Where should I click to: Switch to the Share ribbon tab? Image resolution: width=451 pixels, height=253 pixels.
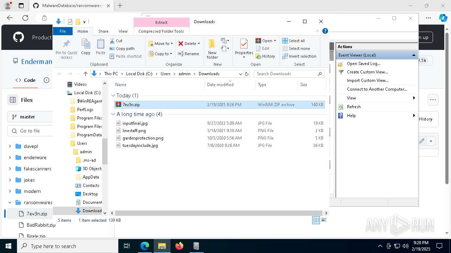coord(103,31)
